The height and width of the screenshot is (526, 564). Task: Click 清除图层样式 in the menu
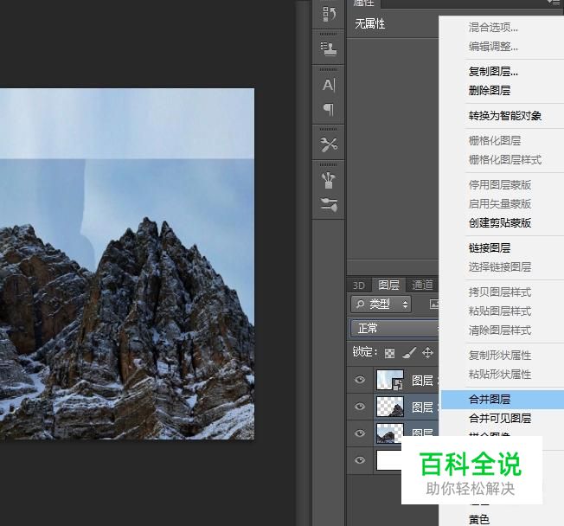coord(500,330)
